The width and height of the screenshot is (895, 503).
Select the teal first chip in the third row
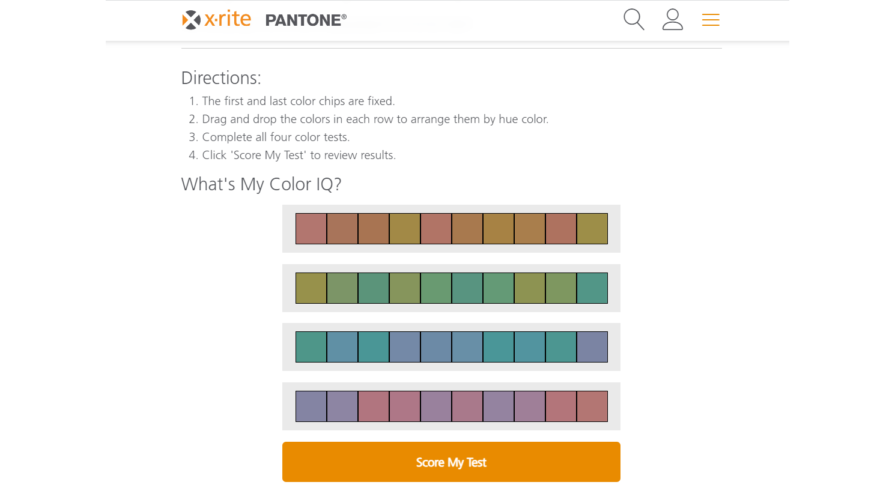pos(311,347)
